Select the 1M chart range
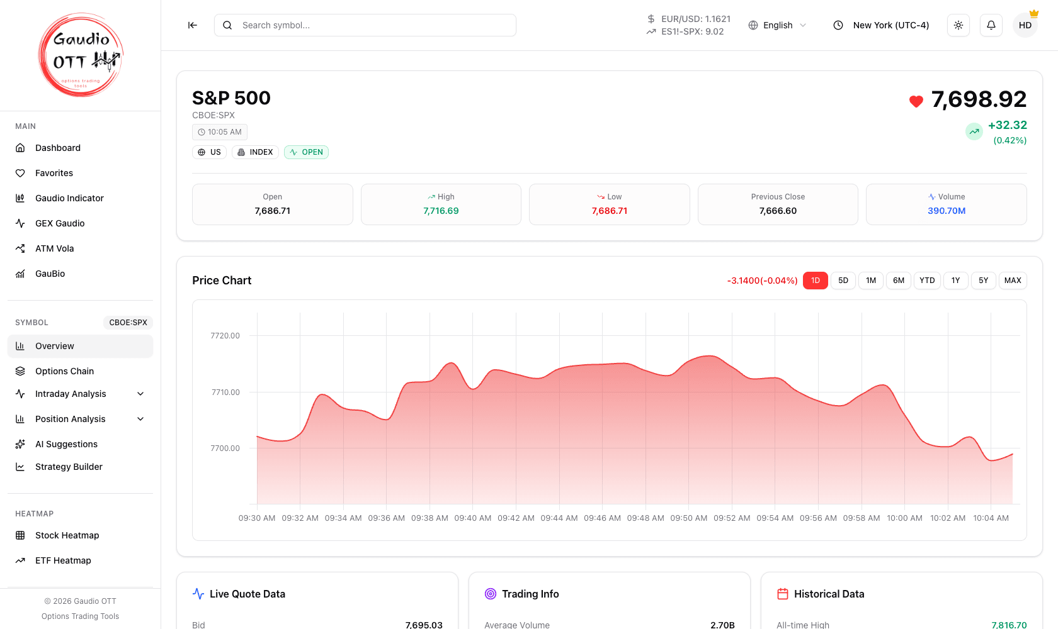This screenshot has height=629, width=1058. [871, 281]
